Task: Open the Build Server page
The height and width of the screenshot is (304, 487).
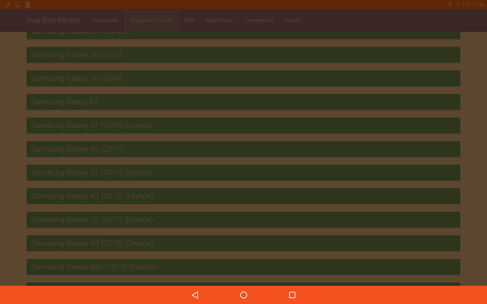Action: tap(219, 20)
